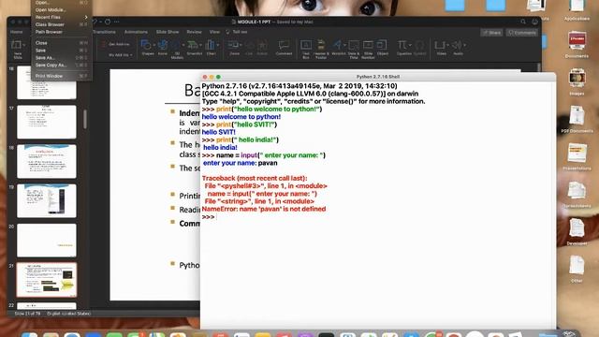Click the New Slide icon in PowerPoint
The image size is (599, 337).
(16, 45)
